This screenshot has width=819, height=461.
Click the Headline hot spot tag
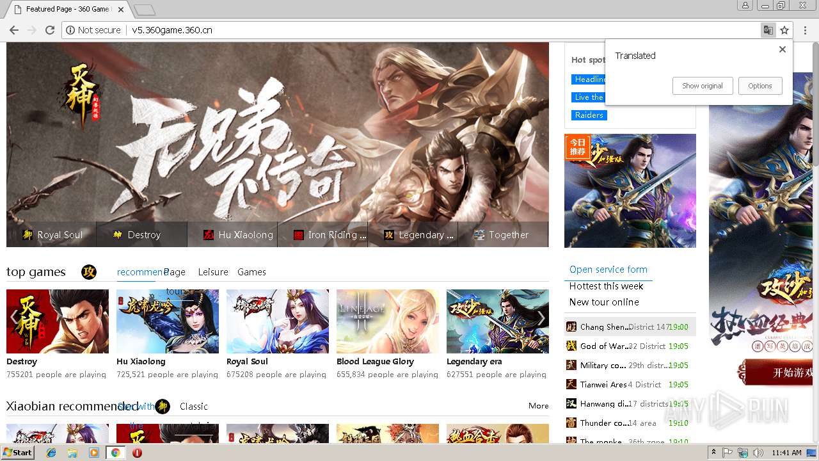click(589, 79)
